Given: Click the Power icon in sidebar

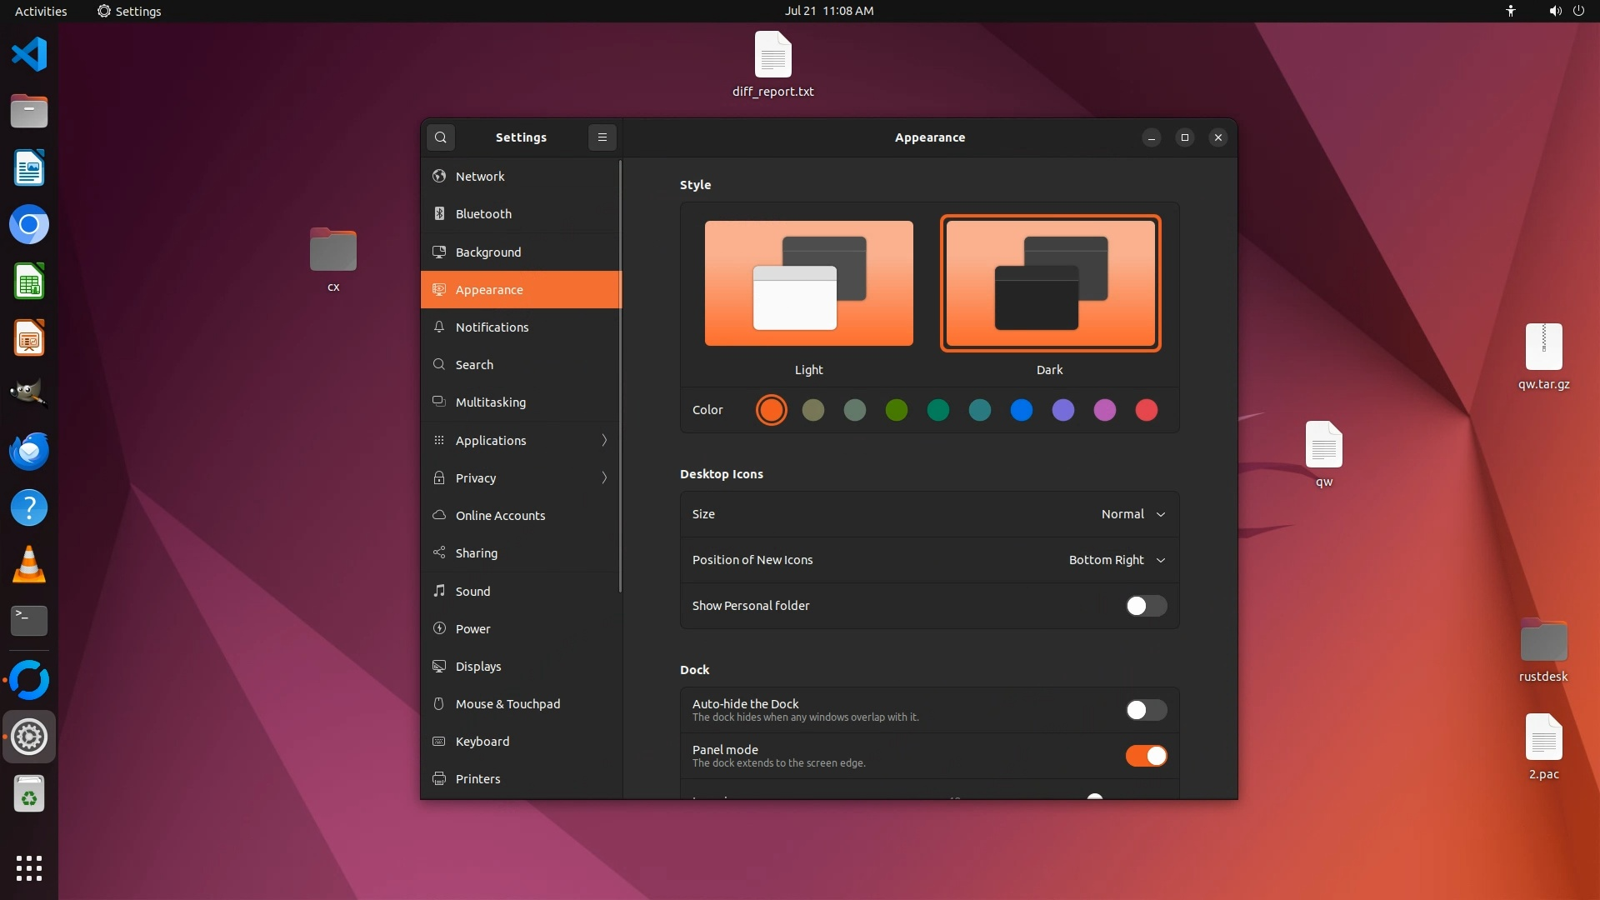Looking at the screenshot, I should click(439, 628).
